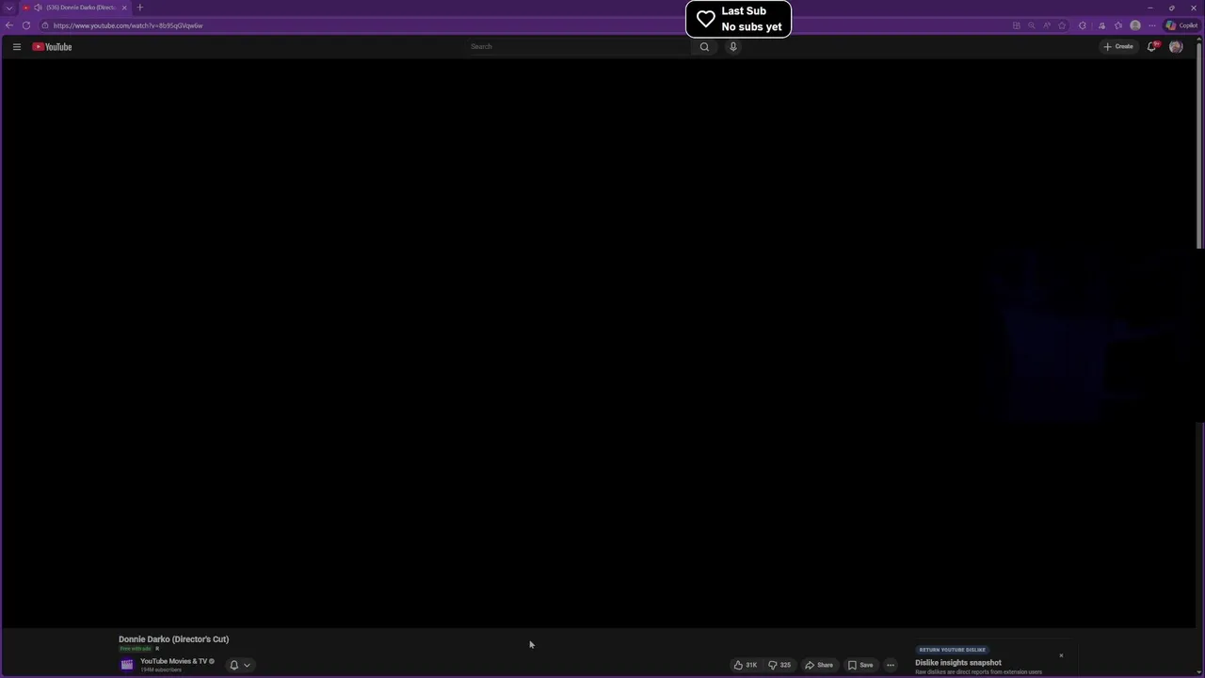Open the YouTube guide hamburger menu
Screen dimensions: 1205x678
[x=16, y=46]
